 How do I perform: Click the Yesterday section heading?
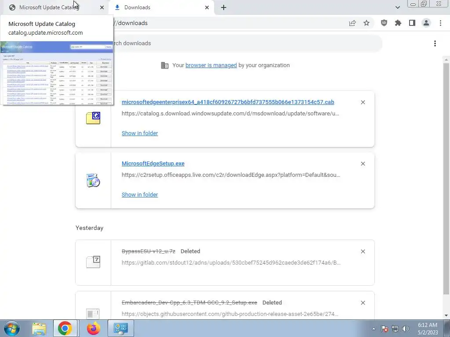pyautogui.click(x=89, y=228)
